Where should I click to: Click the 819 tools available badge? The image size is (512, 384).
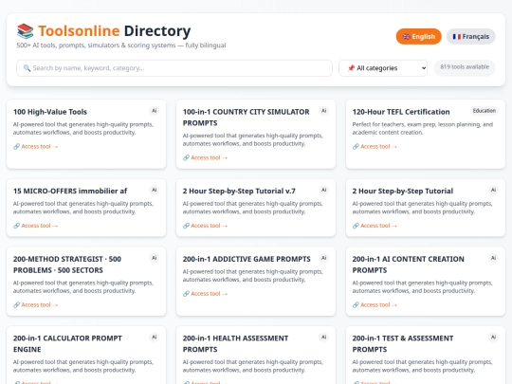(465, 67)
